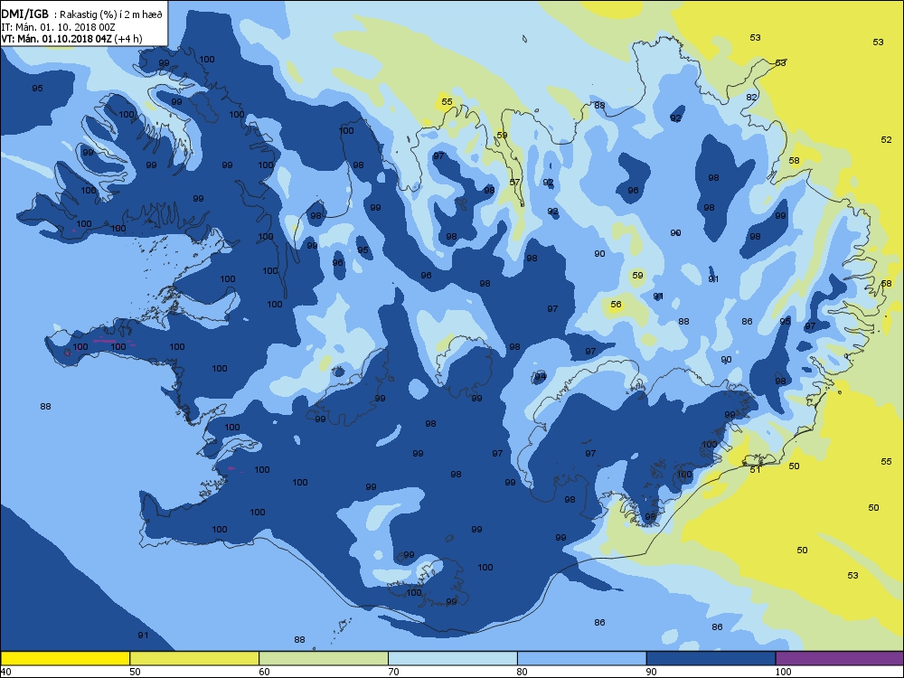Viewport: 904px width, 678px height.
Task: Select the pale blue 70–80 legend swatch
Action: [453, 658]
